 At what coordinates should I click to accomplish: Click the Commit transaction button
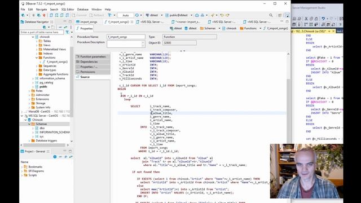click(x=79, y=15)
